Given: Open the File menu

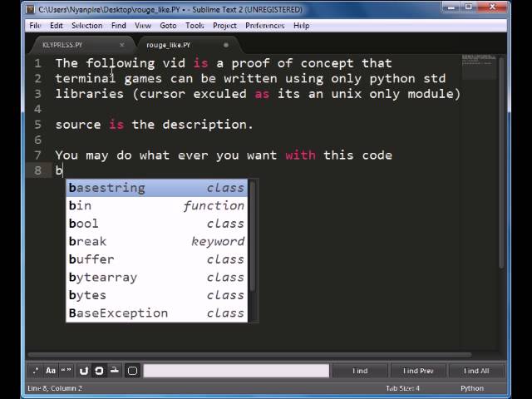Looking at the screenshot, I should [x=35, y=26].
